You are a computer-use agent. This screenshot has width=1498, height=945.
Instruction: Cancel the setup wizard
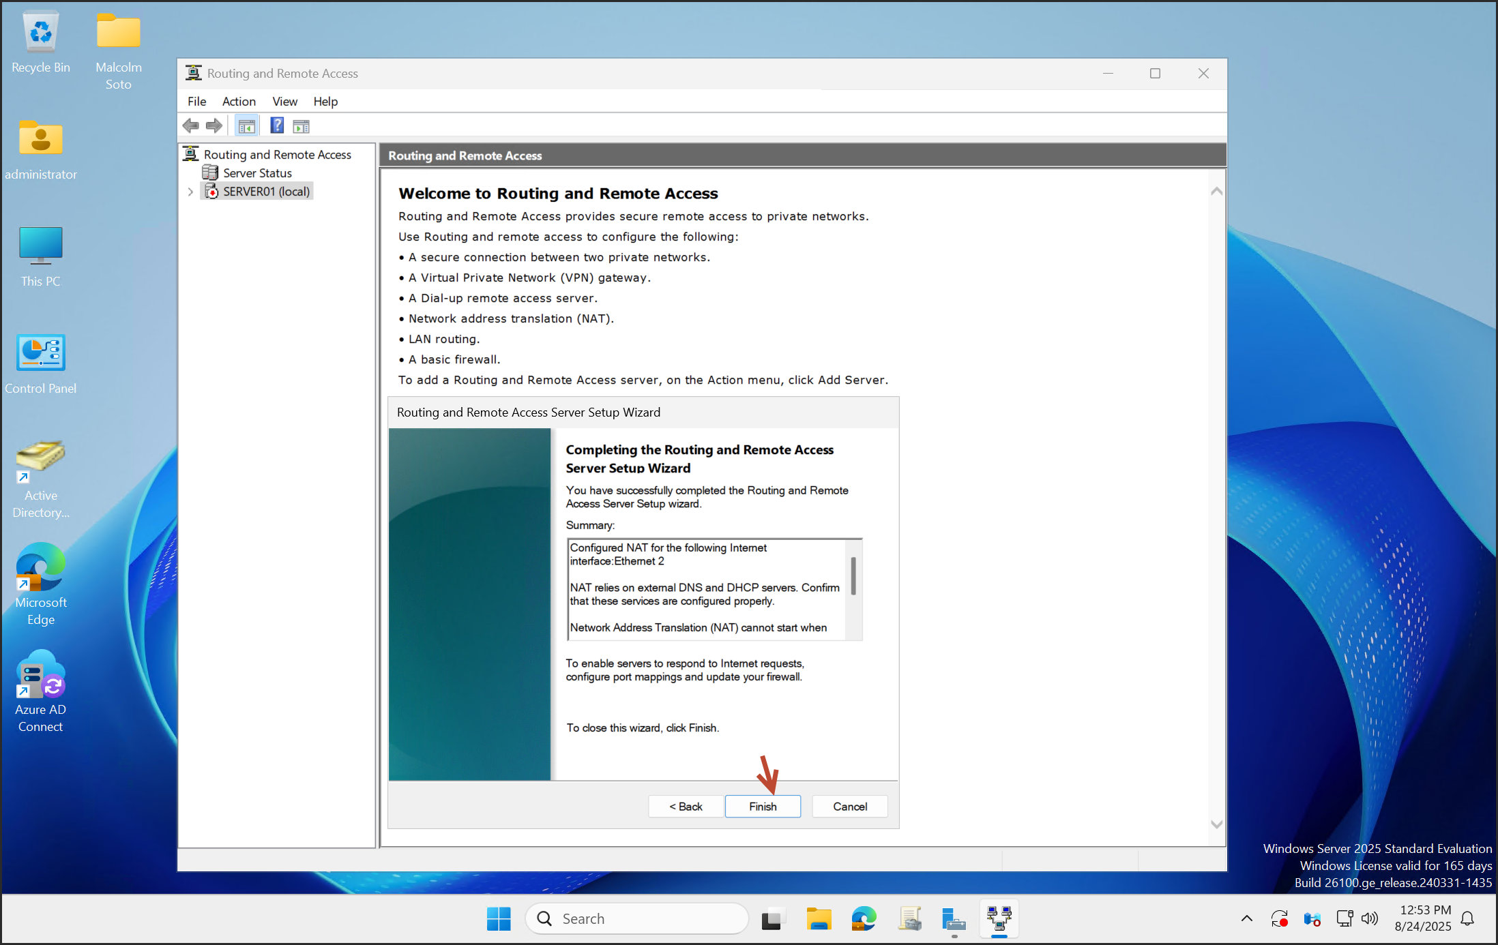coord(849,807)
